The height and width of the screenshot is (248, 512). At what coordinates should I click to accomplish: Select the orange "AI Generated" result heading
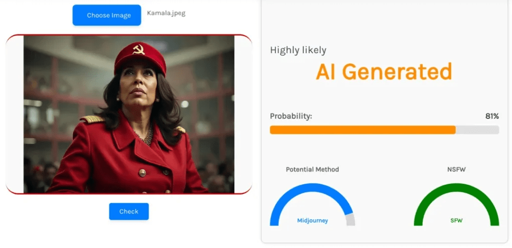click(x=384, y=72)
